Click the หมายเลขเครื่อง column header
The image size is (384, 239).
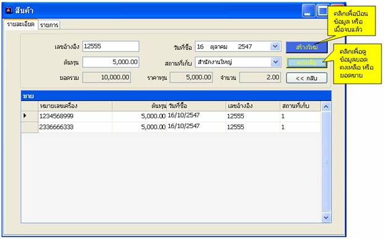click(x=75, y=106)
